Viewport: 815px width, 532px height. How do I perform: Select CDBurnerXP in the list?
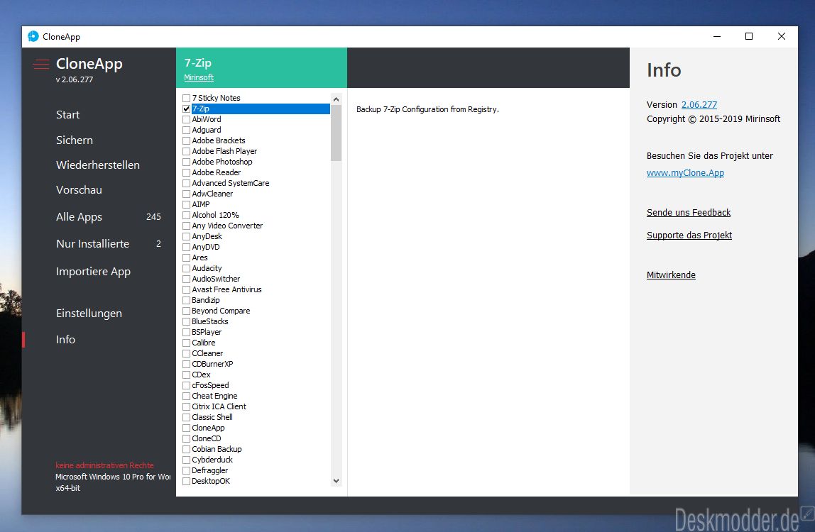click(212, 364)
